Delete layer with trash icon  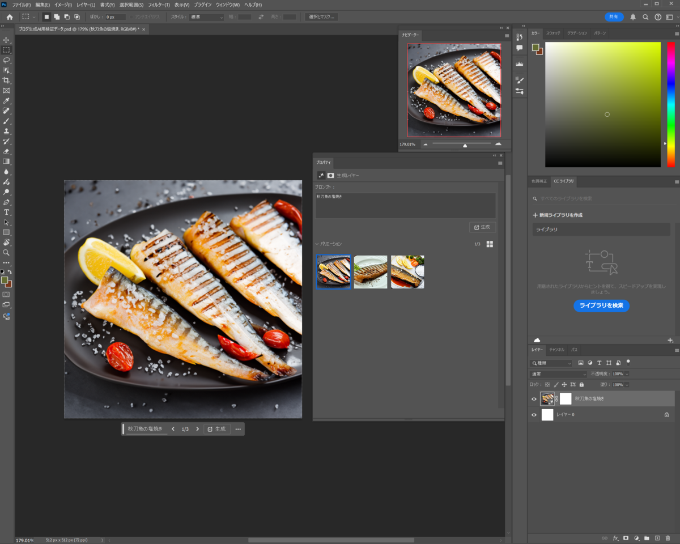coord(668,538)
